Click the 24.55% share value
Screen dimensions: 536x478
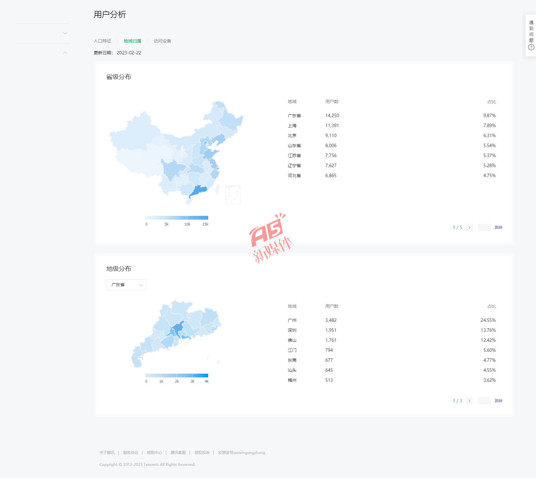pyautogui.click(x=488, y=320)
